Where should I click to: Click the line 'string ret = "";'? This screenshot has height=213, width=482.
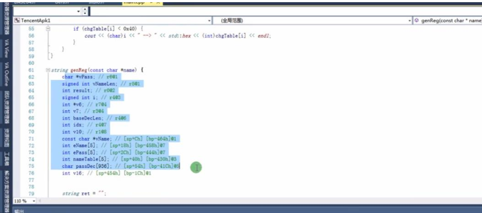tap(84, 194)
